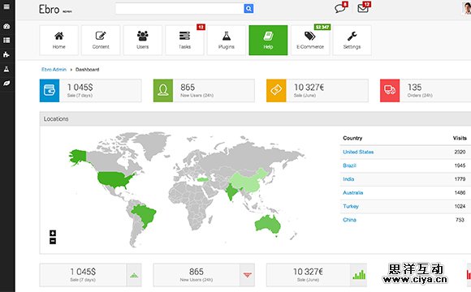Open mail envelope notifications
The width and height of the screenshot is (471, 292).
(x=363, y=8)
